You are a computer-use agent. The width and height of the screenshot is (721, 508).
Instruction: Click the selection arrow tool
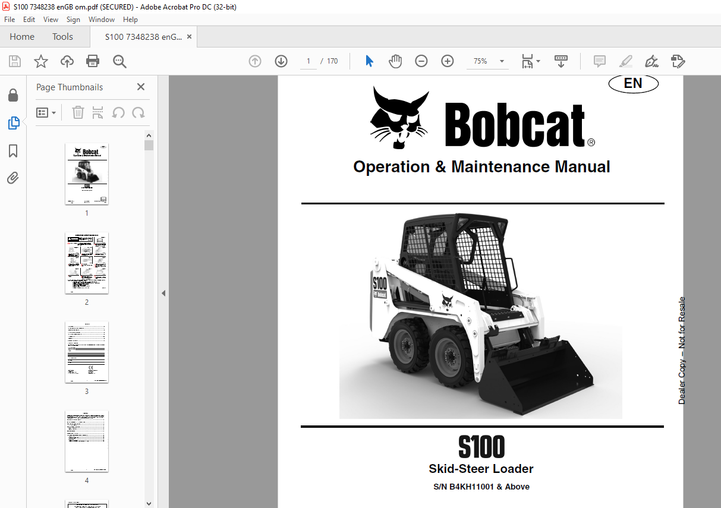(x=370, y=61)
